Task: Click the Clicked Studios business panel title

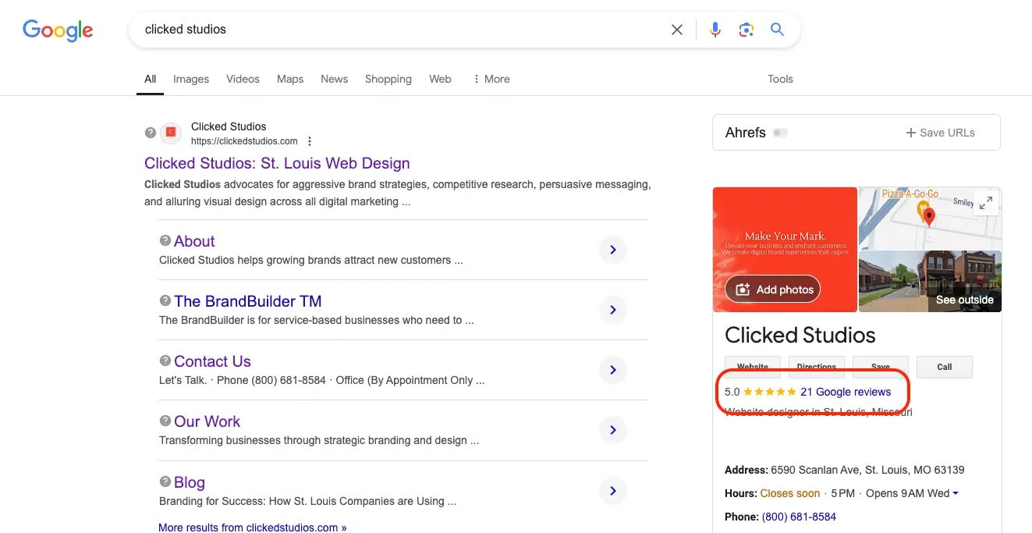Action: coord(800,335)
